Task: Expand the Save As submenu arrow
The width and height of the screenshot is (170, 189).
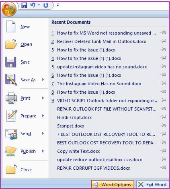Action: pos(43,80)
